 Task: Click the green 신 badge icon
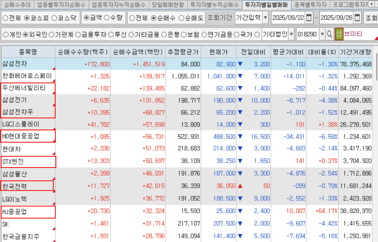(x=339, y=34)
